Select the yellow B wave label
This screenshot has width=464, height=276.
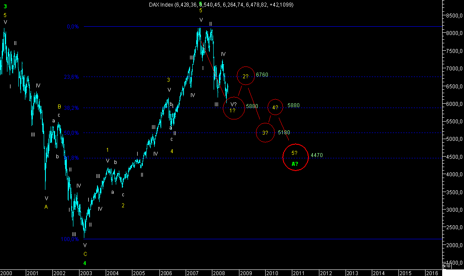pyautogui.click(x=59, y=107)
